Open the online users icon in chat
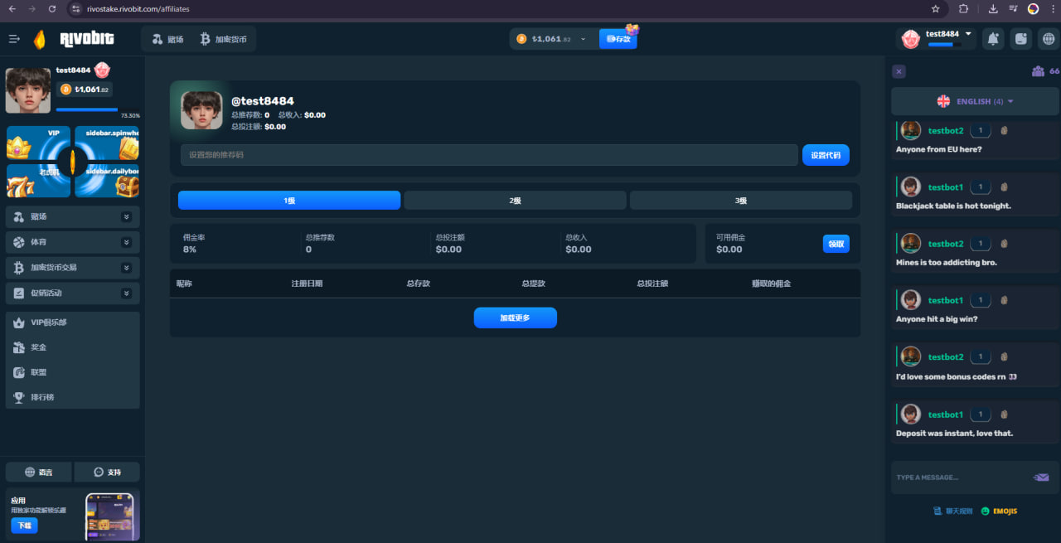Screen dimensions: 1061x543 pyautogui.click(x=1038, y=71)
